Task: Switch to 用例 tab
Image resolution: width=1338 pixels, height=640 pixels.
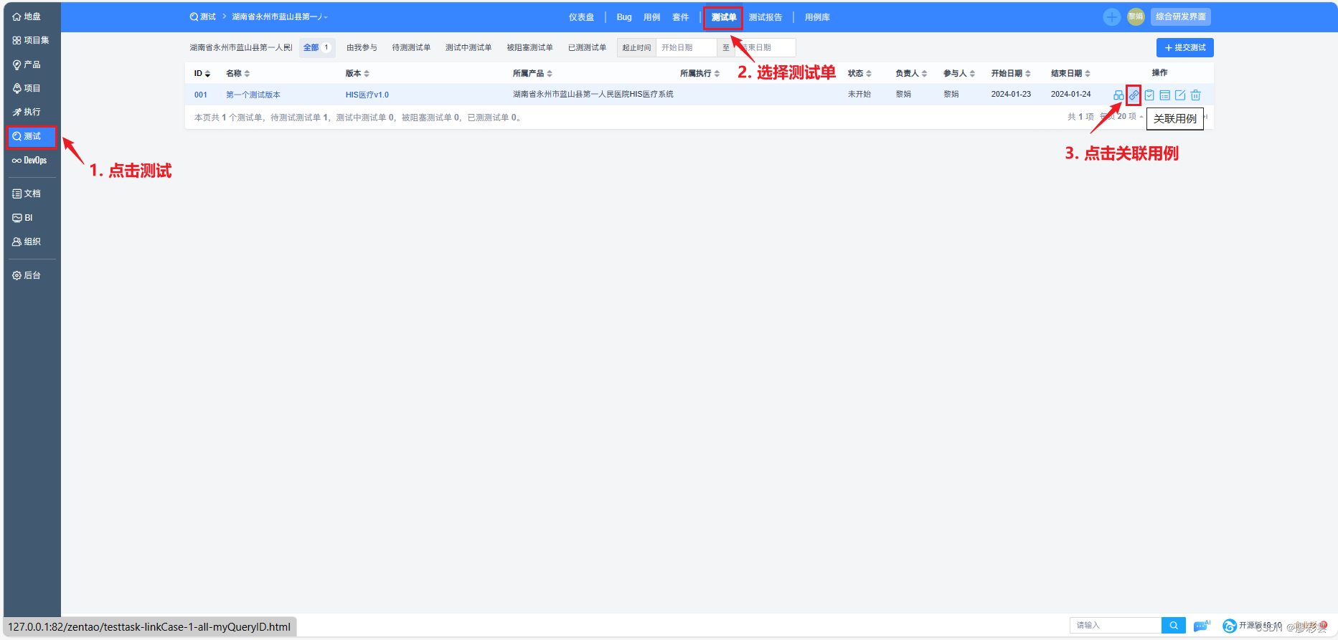Action: [651, 17]
